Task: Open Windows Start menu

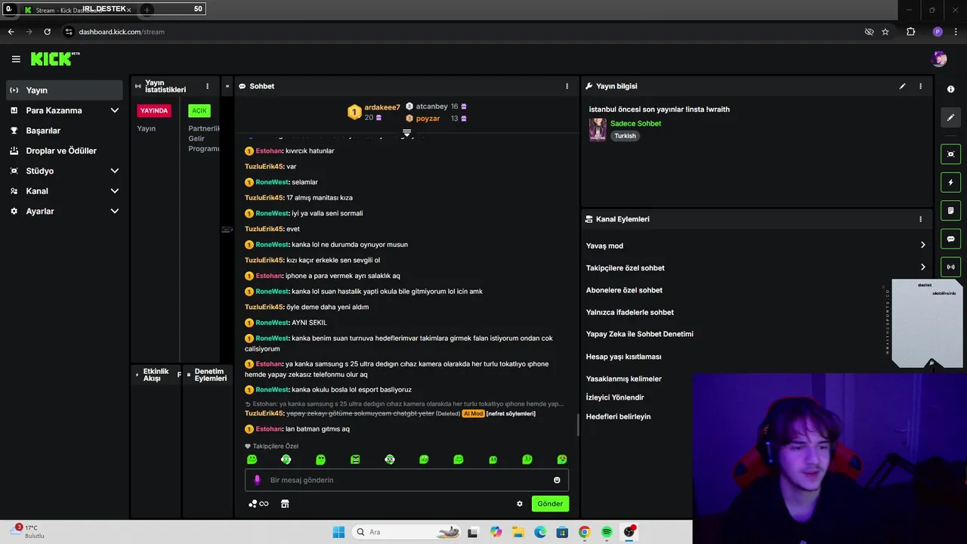Action: [338, 532]
